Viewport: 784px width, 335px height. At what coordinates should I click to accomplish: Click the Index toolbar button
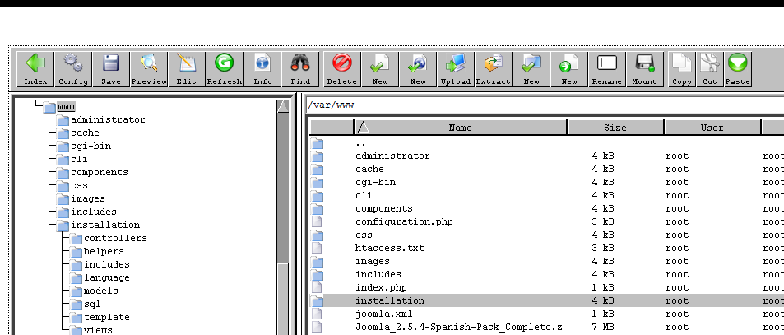35,69
